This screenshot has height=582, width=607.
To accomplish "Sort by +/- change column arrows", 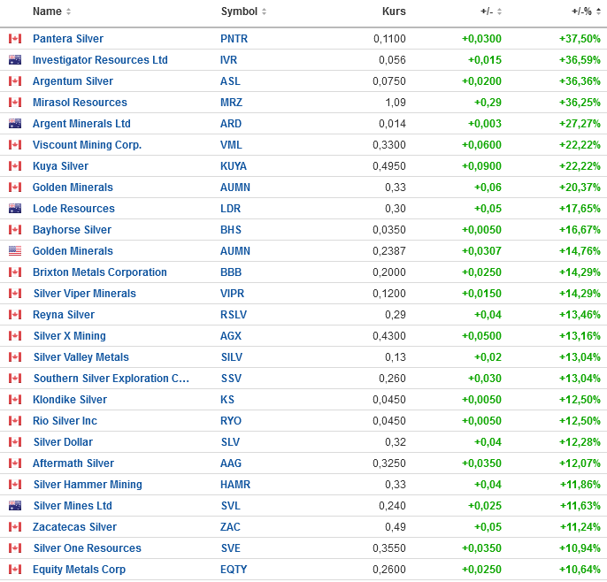I will click(x=499, y=11).
